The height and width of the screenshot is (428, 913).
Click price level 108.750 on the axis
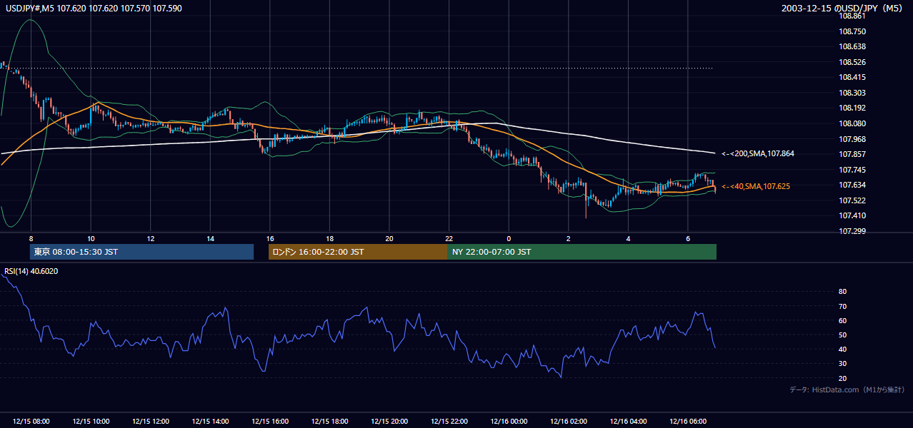(x=852, y=31)
